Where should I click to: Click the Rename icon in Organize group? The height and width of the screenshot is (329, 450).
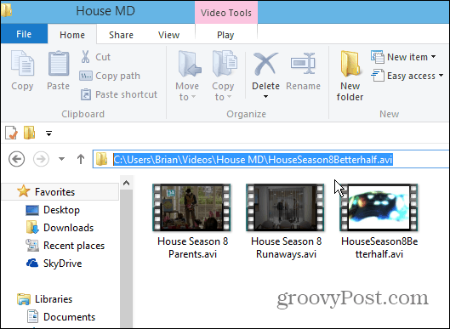[x=303, y=64]
